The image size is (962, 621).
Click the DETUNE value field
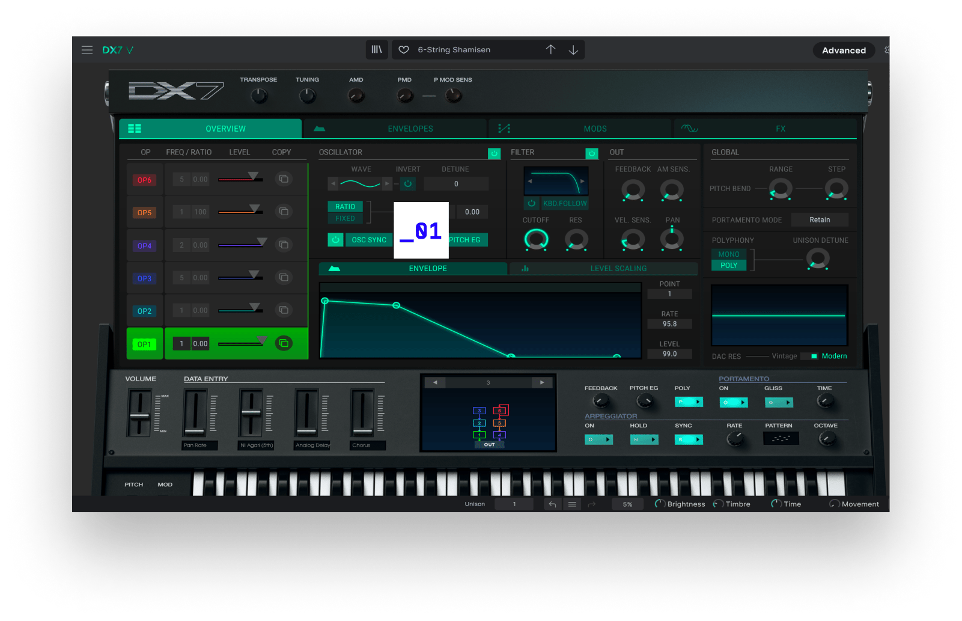coord(456,184)
